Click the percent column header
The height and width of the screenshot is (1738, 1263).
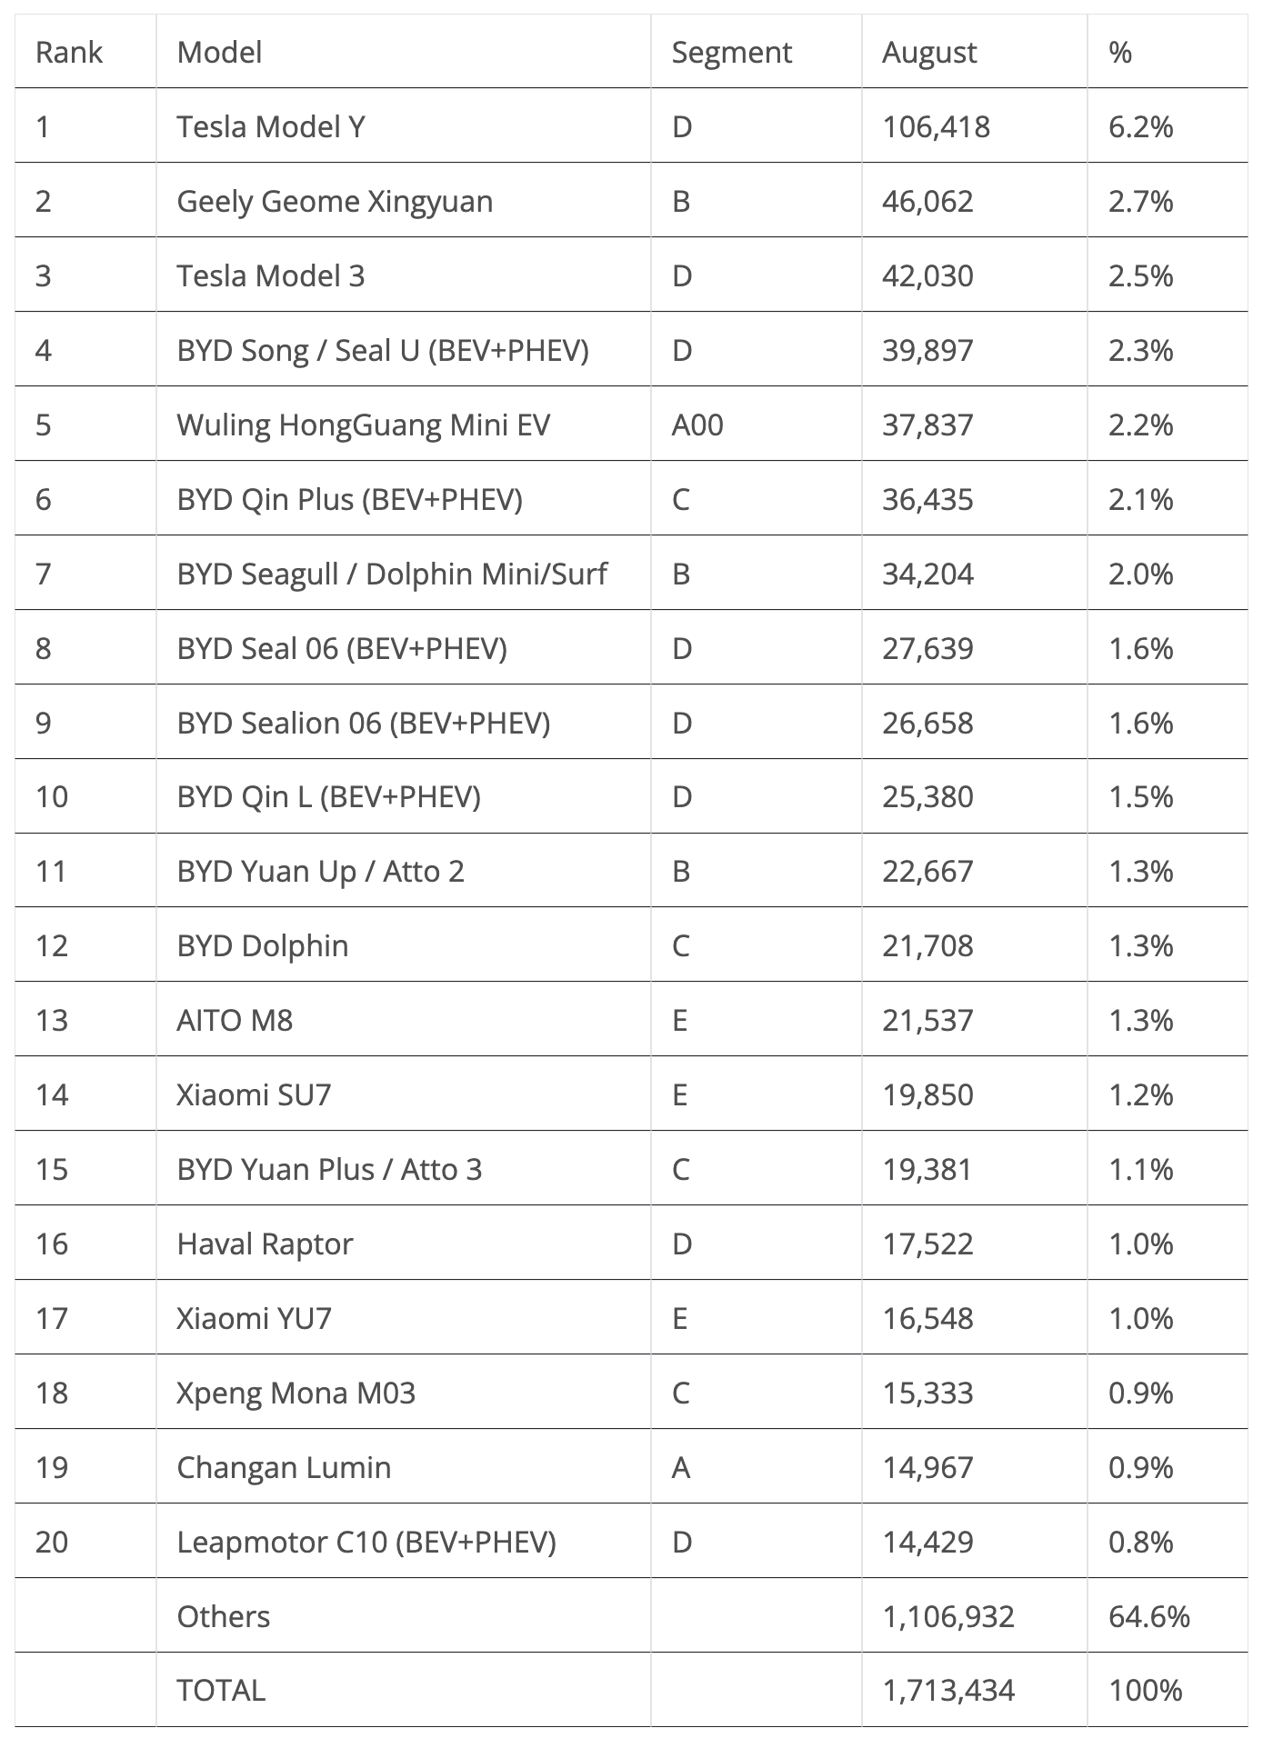pyautogui.click(x=1120, y=53)
